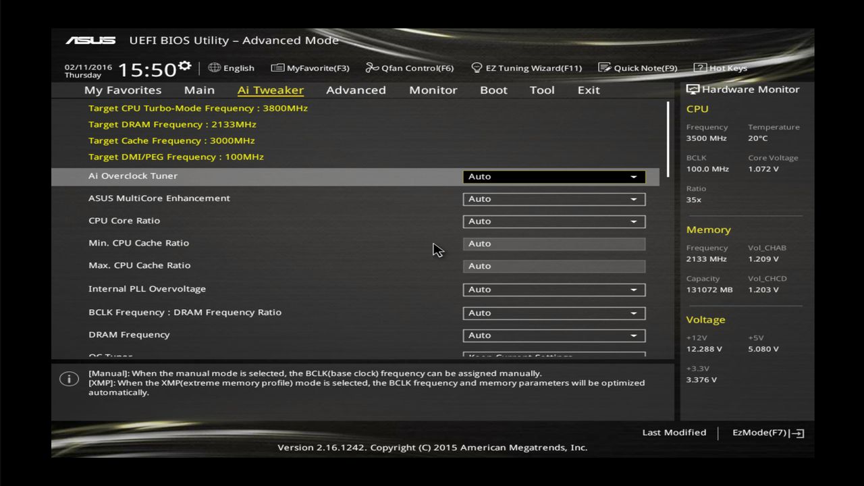Click CPU temperature value 20°C
This screenshot has width=864, height=486.
tap(757, 138)
